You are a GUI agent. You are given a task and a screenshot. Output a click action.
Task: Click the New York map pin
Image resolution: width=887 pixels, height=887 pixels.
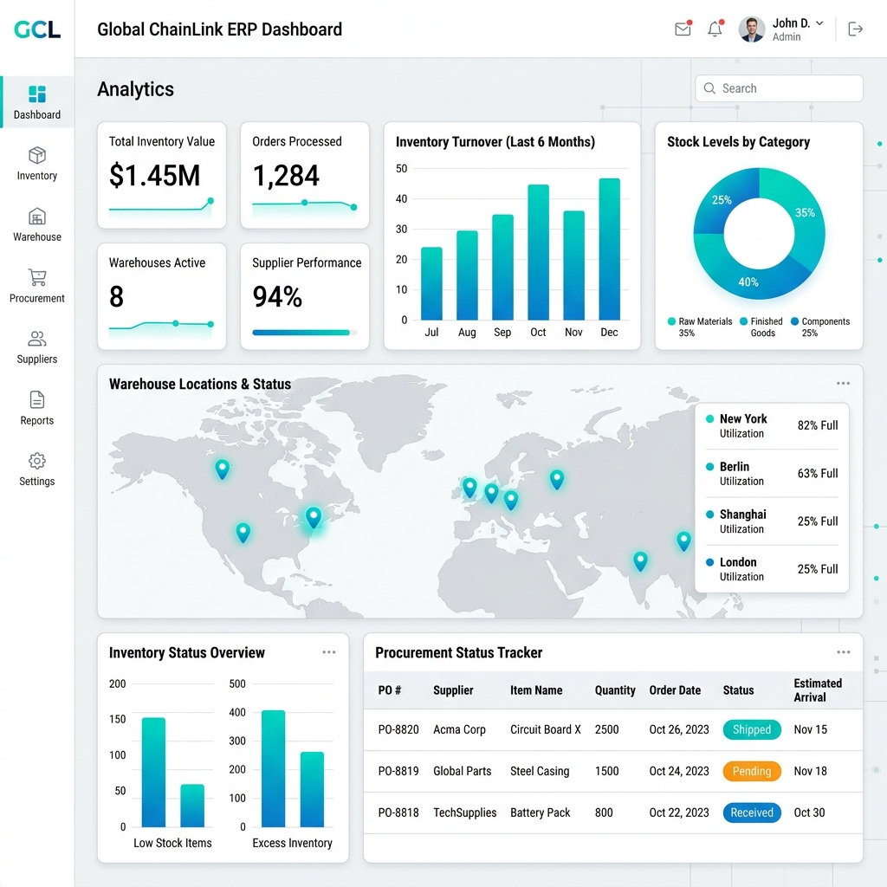[314, 518]
